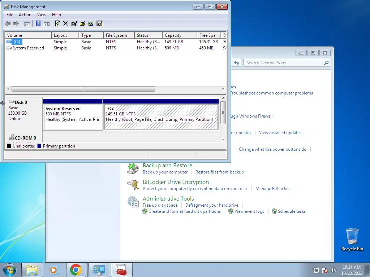Viewport: 370px width, 277px height.
Task: Click the Back arrow in Disk Management toolbar
Action: (x=8, y=23)
